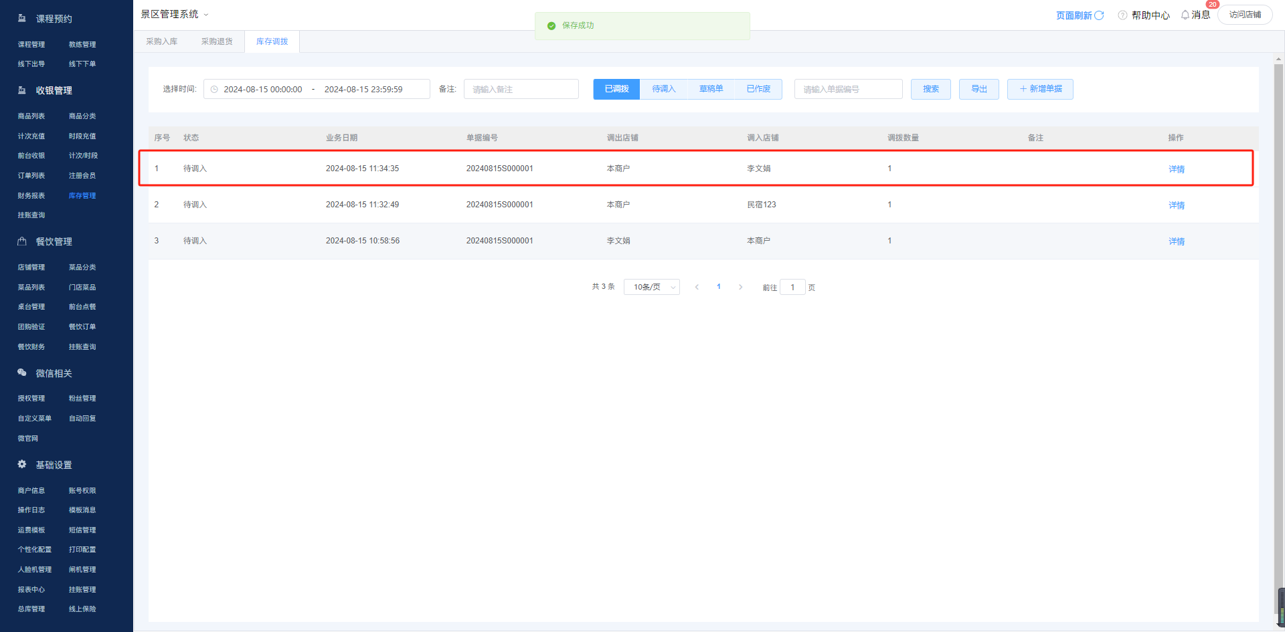Screen dimensions: 1285x632
Task: Switch to the 采购退货 tab
Action: 217,41
